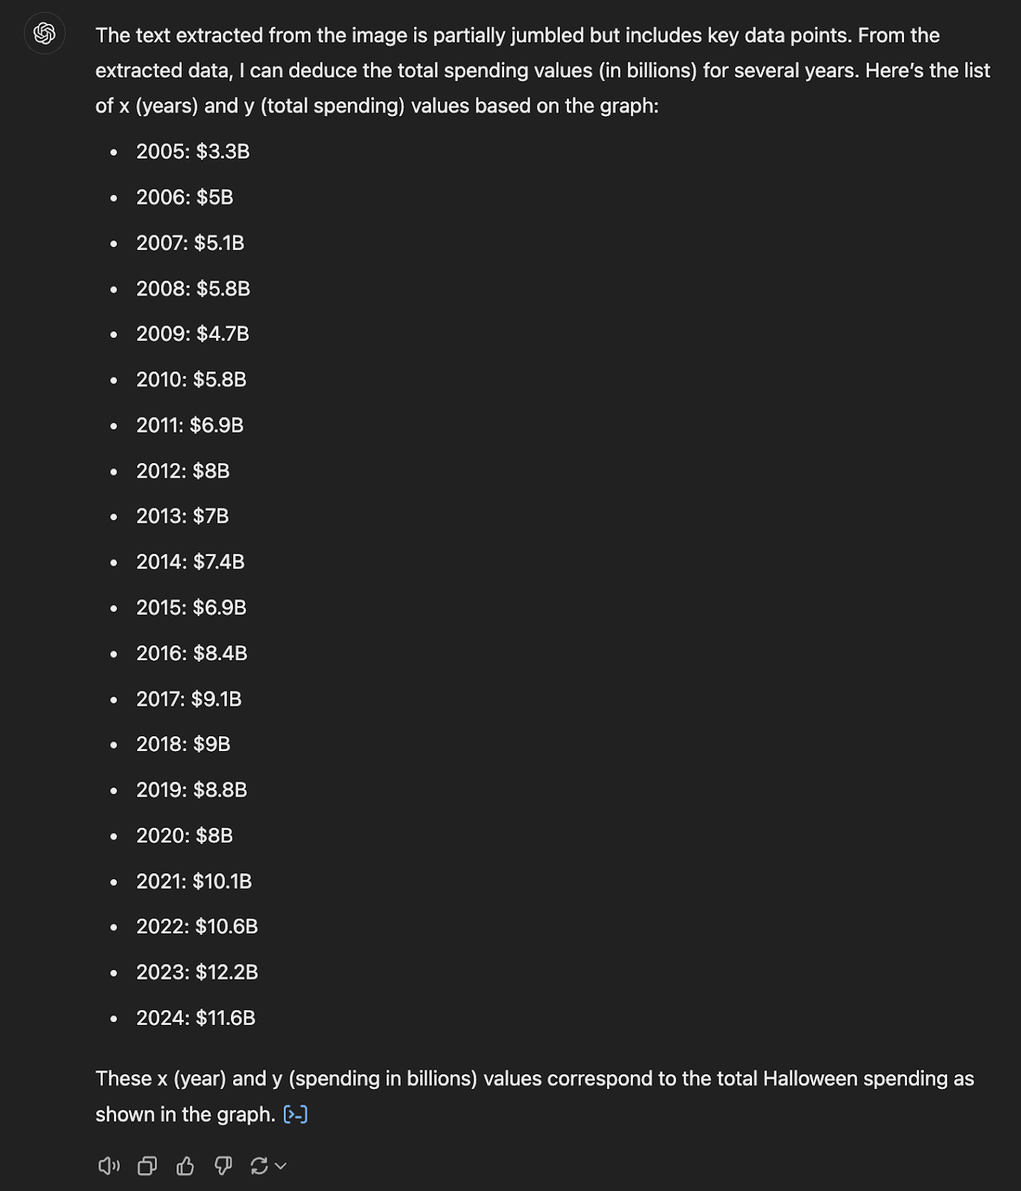The width and height of the screenshot is (1021, 1191).
Task: Click the closing sentence about Halloween spending
Action: 535,1096
